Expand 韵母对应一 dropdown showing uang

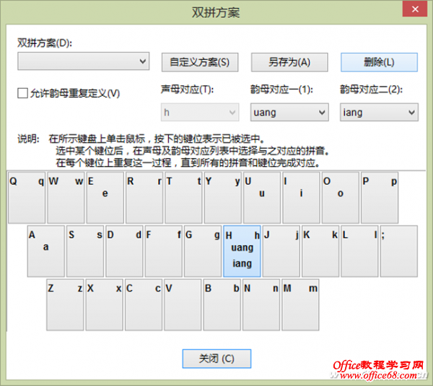[289, 113]
